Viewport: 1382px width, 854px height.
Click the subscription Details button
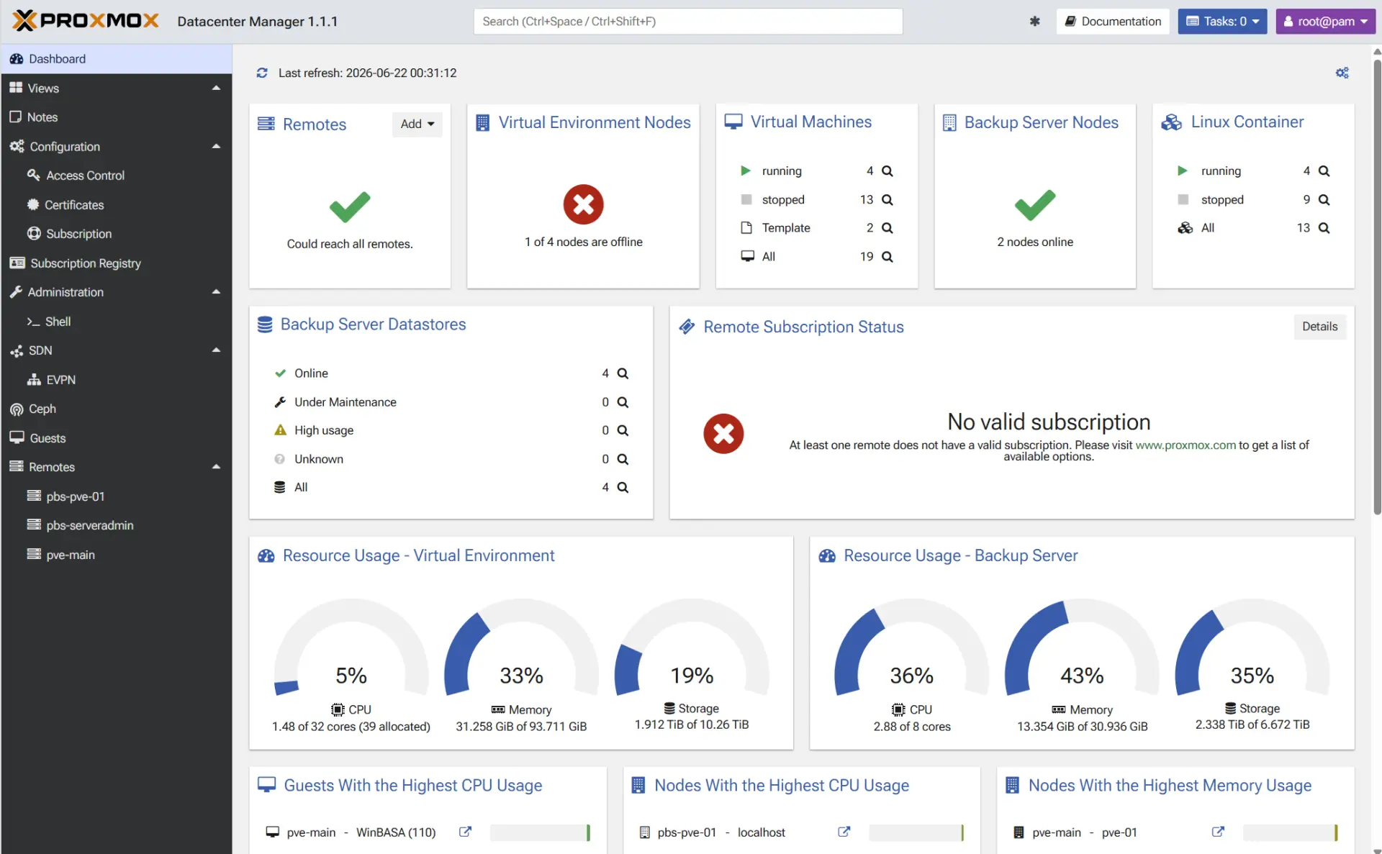(1319, 327)
